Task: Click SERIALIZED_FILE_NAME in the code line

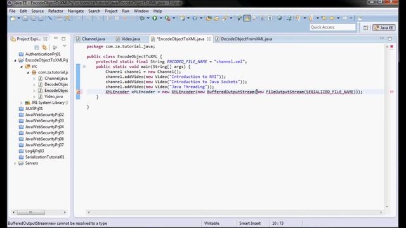Action: (x=330, y=92)
